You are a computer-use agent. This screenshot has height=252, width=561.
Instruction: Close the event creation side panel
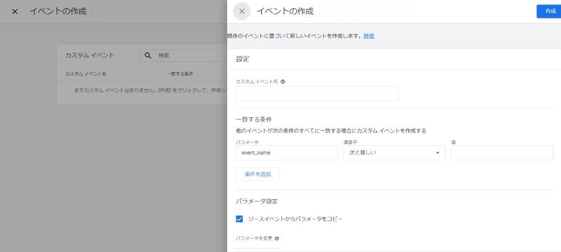click(x=242, y=11)
